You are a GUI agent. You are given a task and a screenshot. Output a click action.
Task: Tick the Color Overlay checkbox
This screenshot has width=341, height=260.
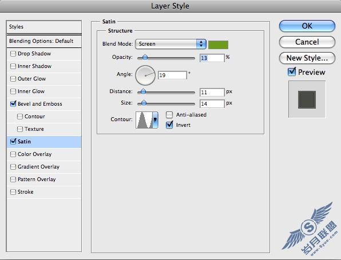(13, 154)
